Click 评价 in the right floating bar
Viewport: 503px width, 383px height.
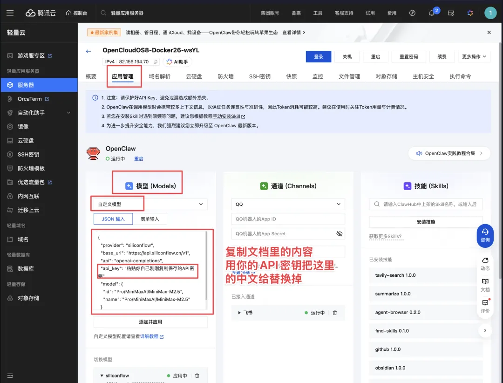(x=485, y=306)
